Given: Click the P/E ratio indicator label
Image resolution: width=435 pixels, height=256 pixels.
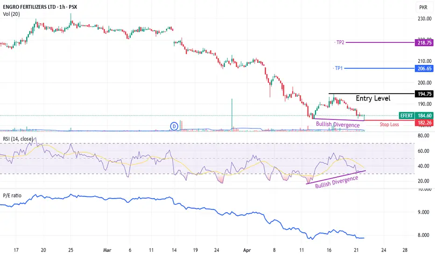Looking at the screenshot, I should tap(12, 195).
